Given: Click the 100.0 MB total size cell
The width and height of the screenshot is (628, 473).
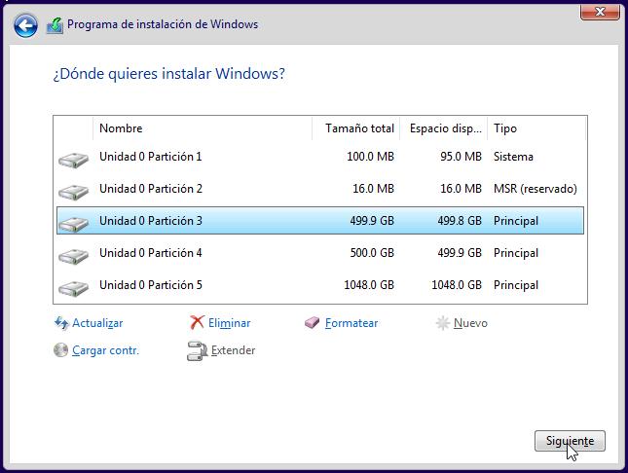Looking at the screenshot, I should pos(370,157).
